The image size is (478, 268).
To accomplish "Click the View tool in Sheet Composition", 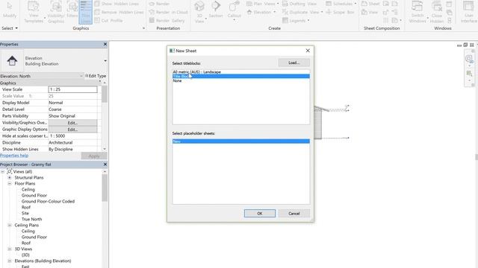I will 370,12.
